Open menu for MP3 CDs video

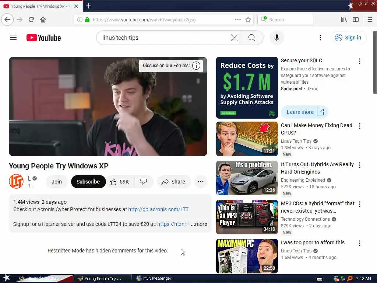[359, 204]
